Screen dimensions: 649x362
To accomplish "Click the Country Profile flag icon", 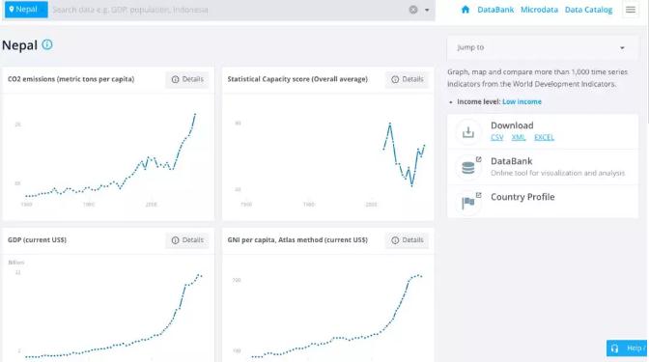I will pyautogui.click(x=468, y=203).
